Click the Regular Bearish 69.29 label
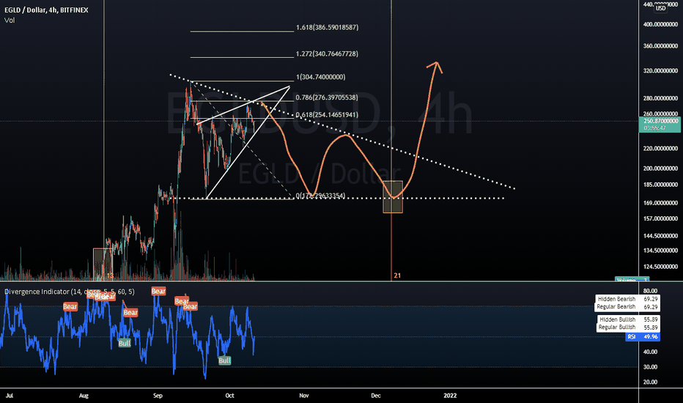 [627, 307]
